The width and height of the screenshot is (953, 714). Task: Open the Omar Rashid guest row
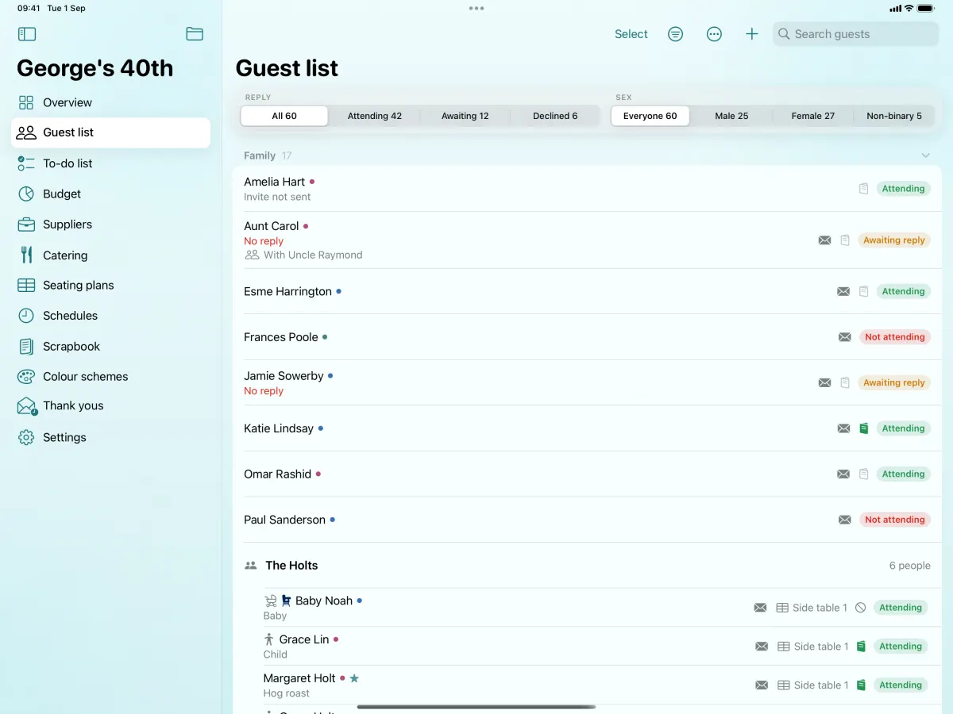[x=587, y=474]
